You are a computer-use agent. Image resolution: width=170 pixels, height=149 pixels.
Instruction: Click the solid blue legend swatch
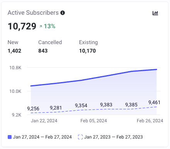click(10, 137)
